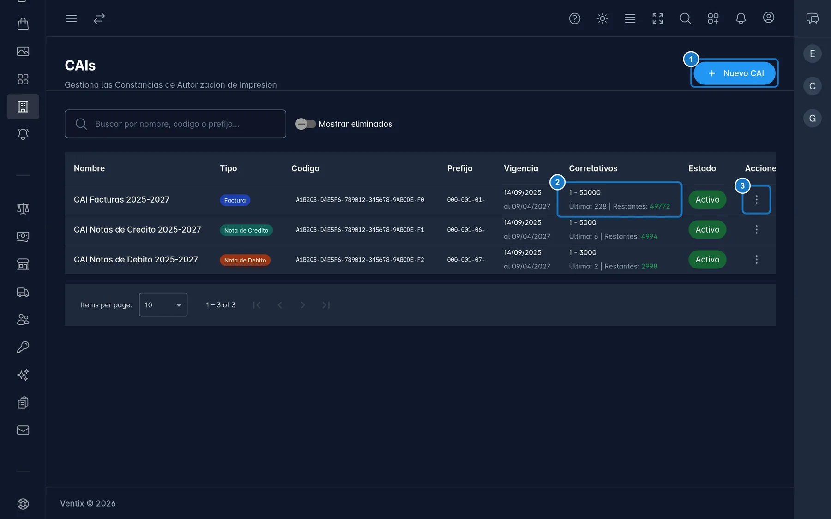Open the help question mark icon
831x519 pixels.
(575, 18)
